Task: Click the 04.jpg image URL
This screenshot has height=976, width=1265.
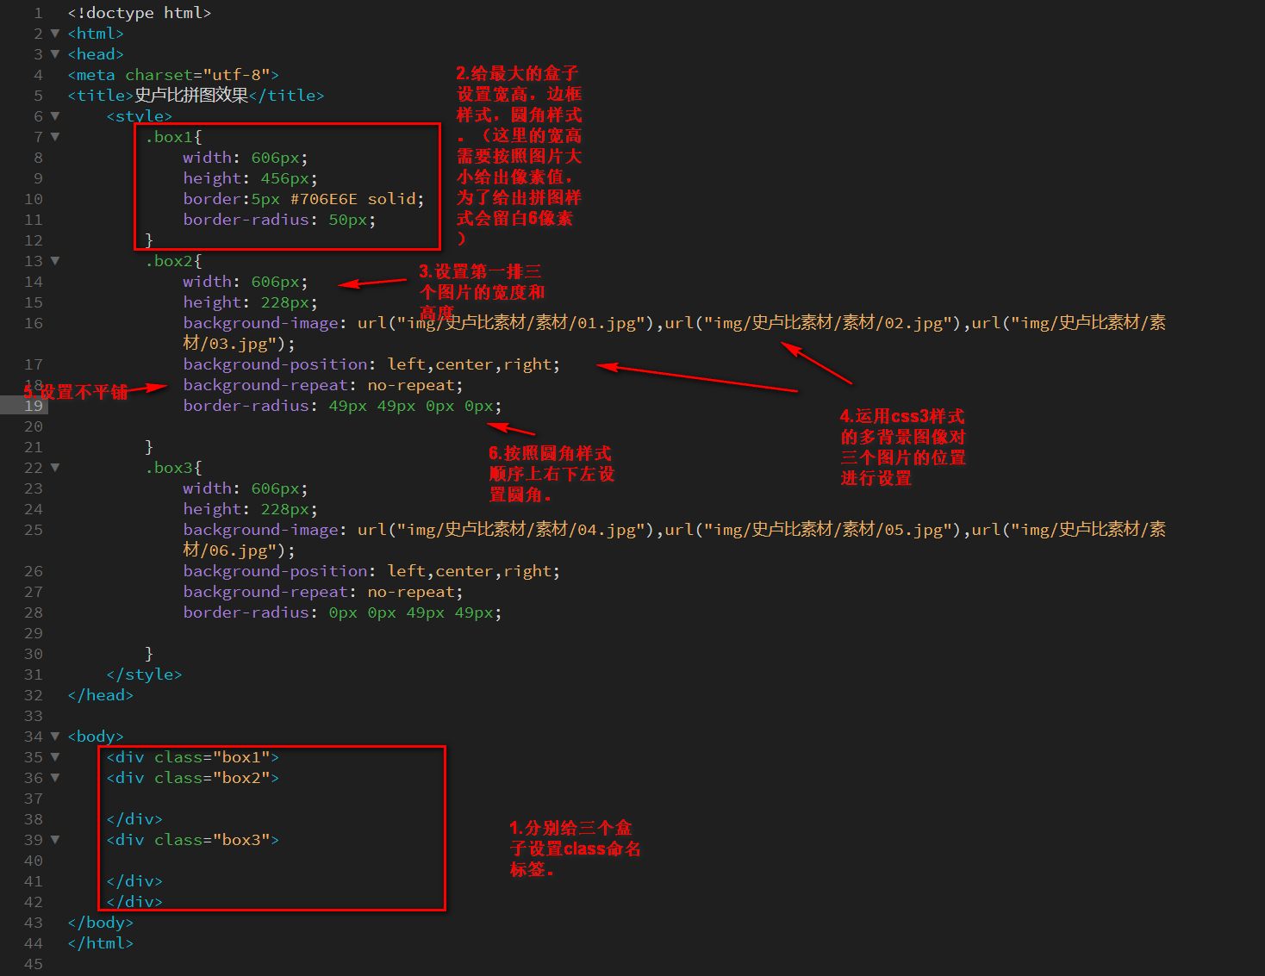Action: pos(508,530)
